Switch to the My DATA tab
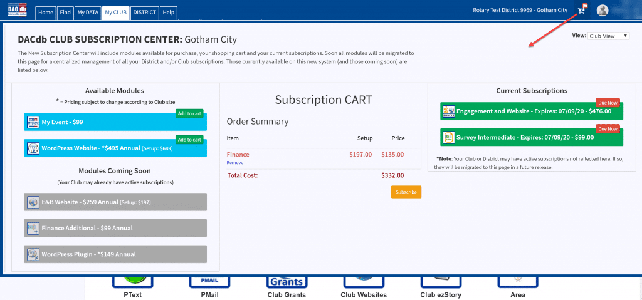This screenshot has height=300, width=642. click(x=87, y=13)
